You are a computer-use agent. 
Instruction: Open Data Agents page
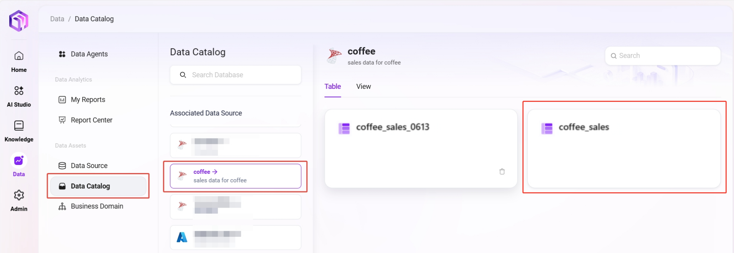[89, 54]
